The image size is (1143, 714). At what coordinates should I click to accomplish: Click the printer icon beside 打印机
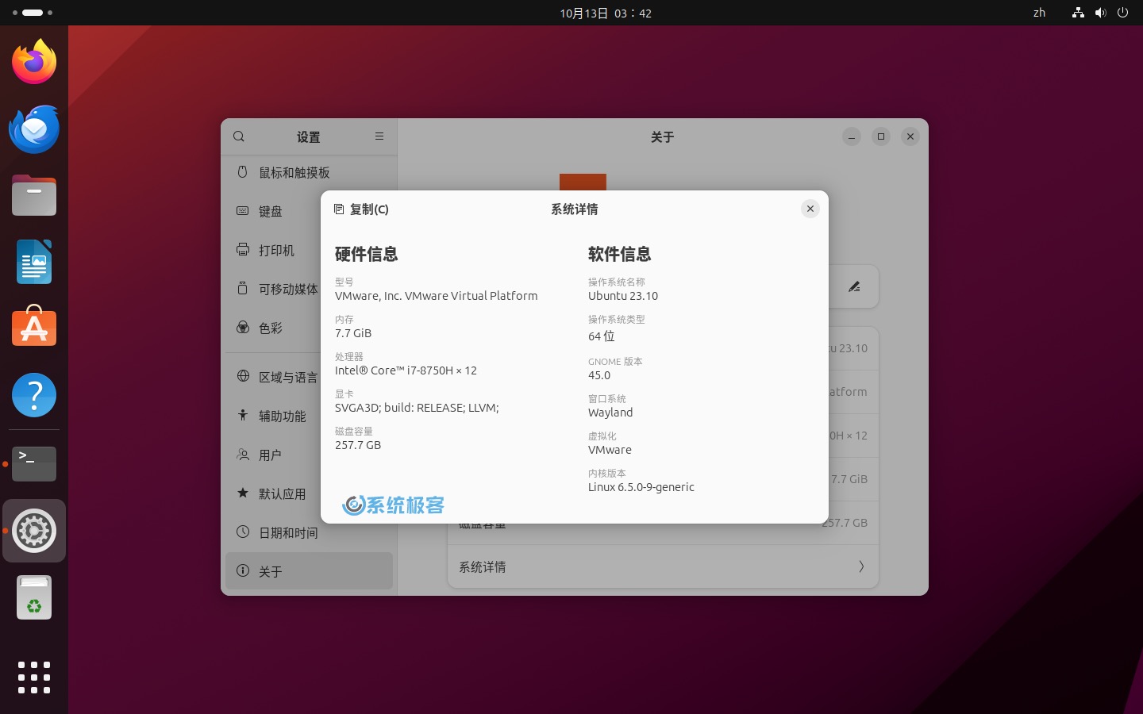(243, 249)
